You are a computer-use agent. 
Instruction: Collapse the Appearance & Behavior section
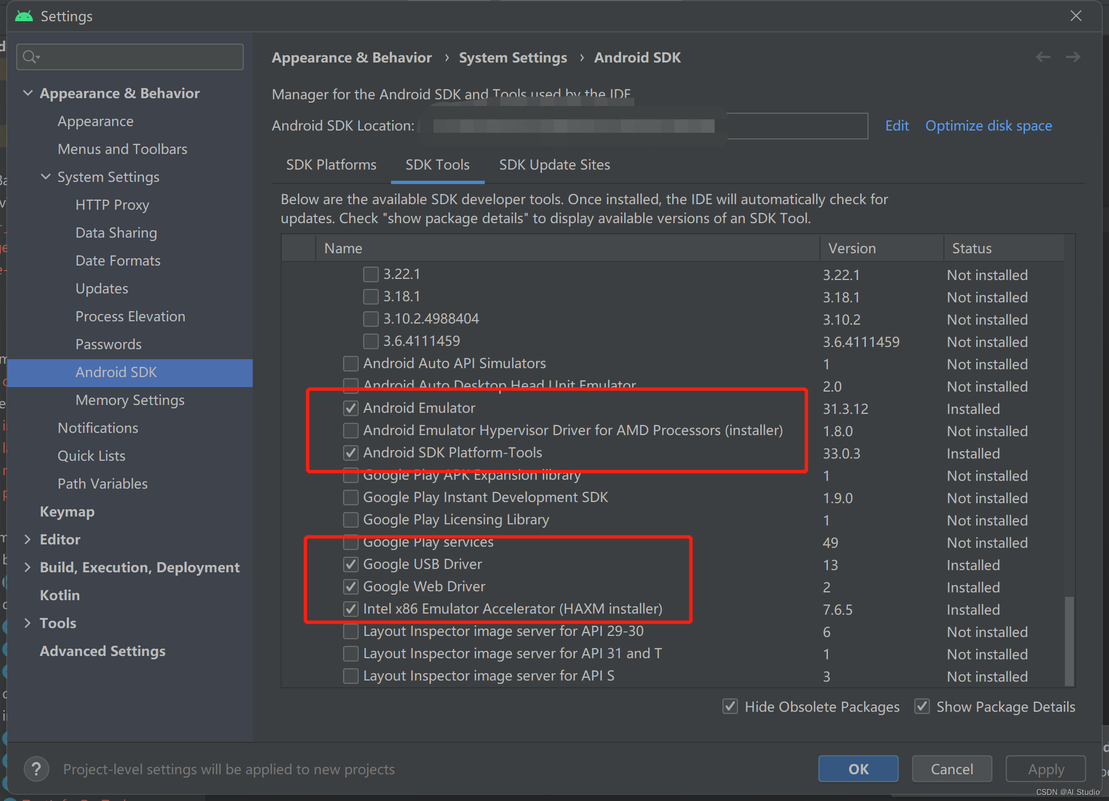point(28,93)
